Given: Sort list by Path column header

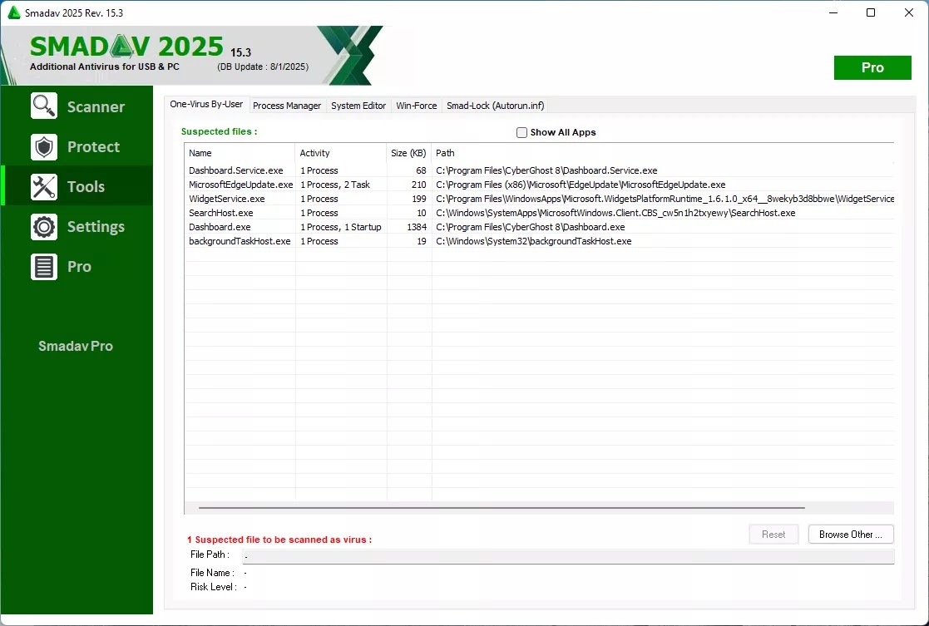Looking at the screenshot, I should [x=662, y=153].
